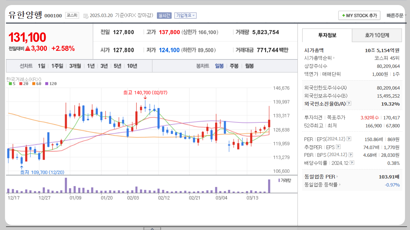
Task: Open help icon beside 외국인소진율(B/A)
Action: click(349, 104)
